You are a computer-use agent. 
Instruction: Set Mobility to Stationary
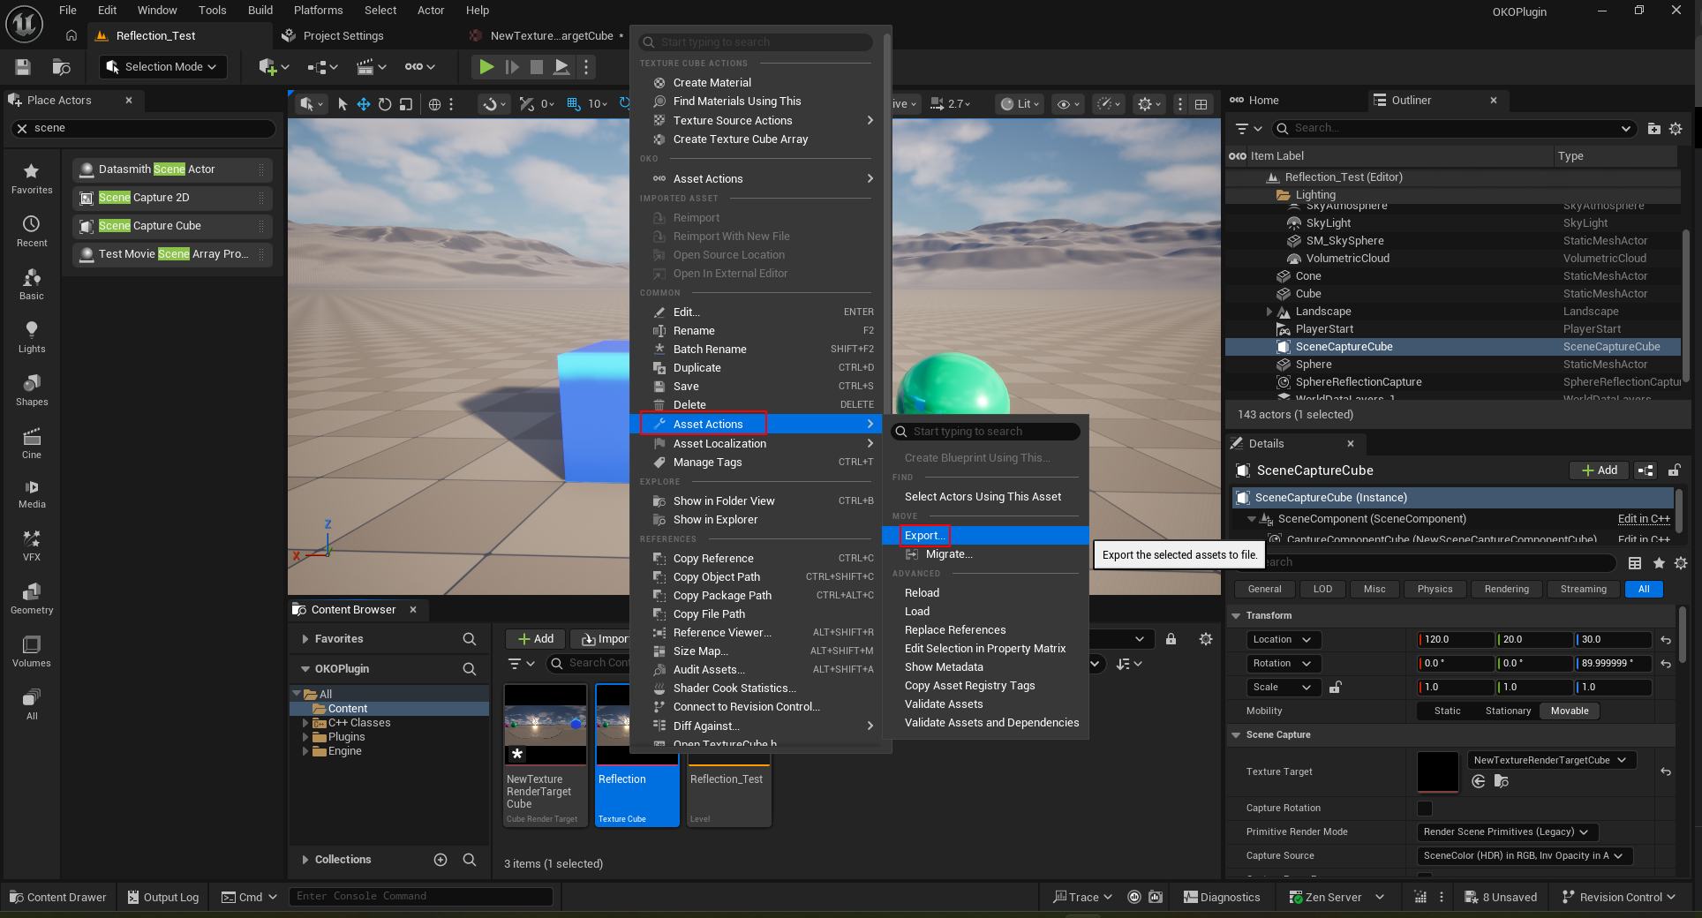pos(1508,711)
